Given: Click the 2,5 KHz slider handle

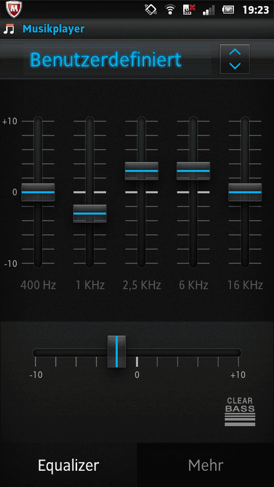Looking at the screenshot, I should pos(142,171).
